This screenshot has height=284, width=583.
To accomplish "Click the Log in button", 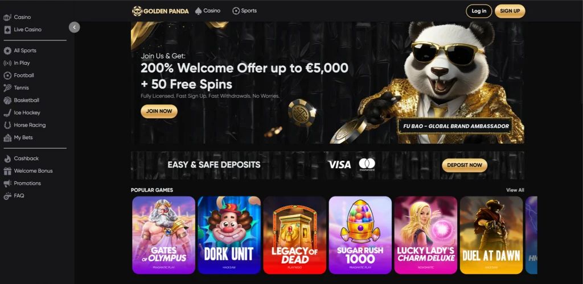I will coord(479,11).
